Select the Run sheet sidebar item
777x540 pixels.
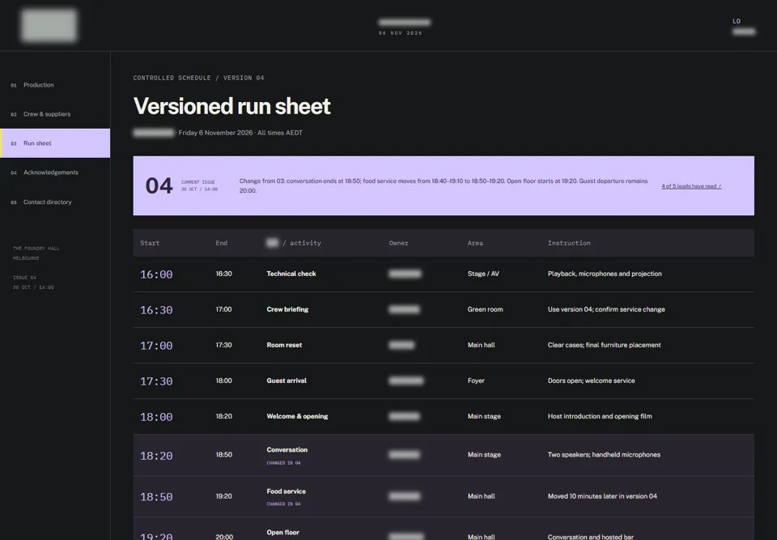pyautogui.click(x=55, y=143)
